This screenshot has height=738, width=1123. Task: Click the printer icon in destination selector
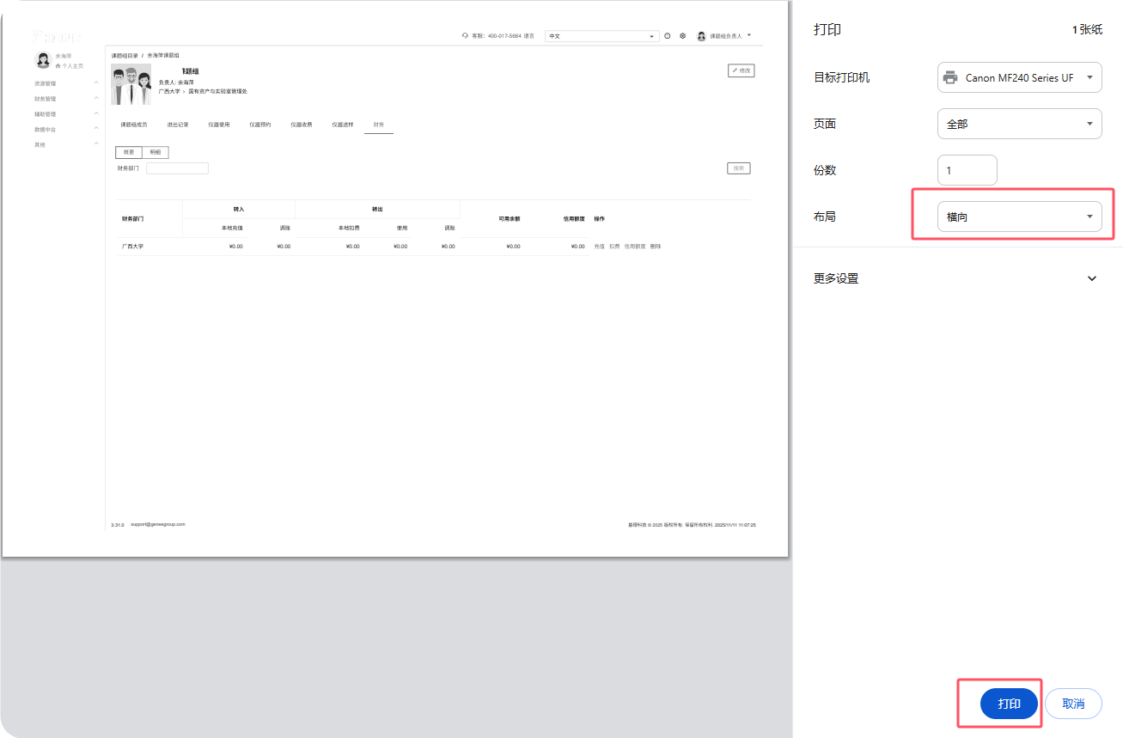tap(949, 77)
